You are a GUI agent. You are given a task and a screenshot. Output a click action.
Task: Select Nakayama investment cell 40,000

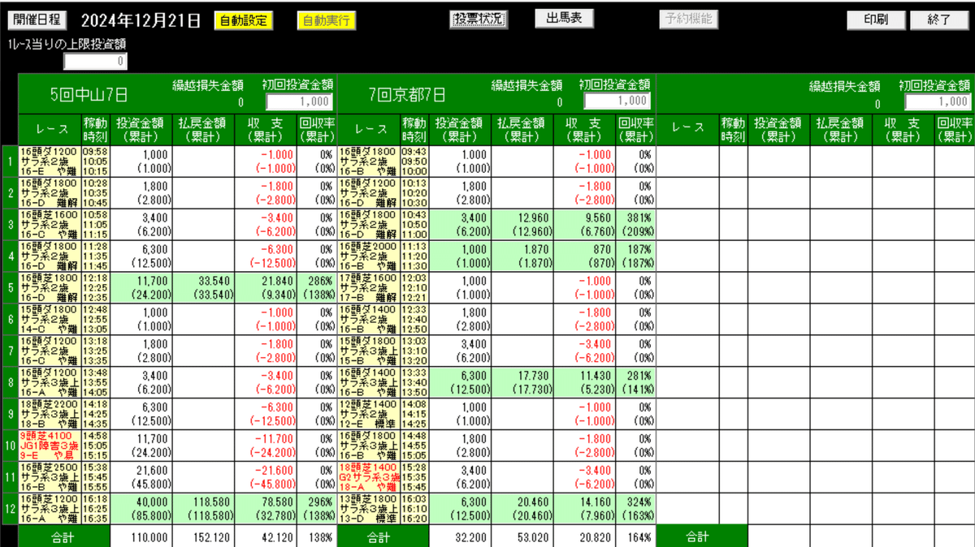[141, 509]
